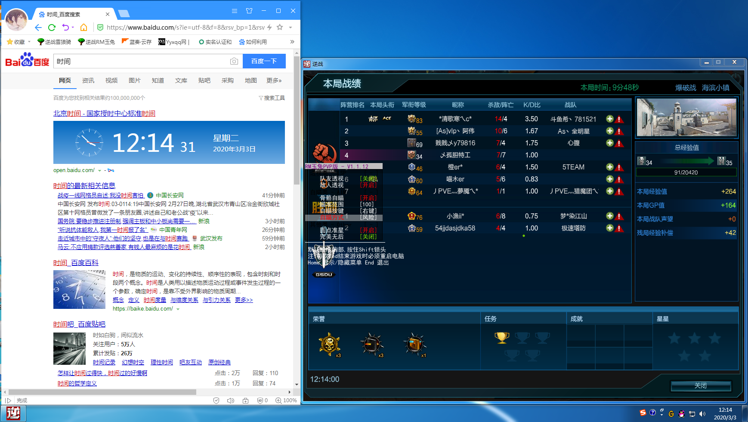The height and width of the screenshot is (422, 748).
Task: Open 时间_百度百科 link
Action: click(76, 262)
